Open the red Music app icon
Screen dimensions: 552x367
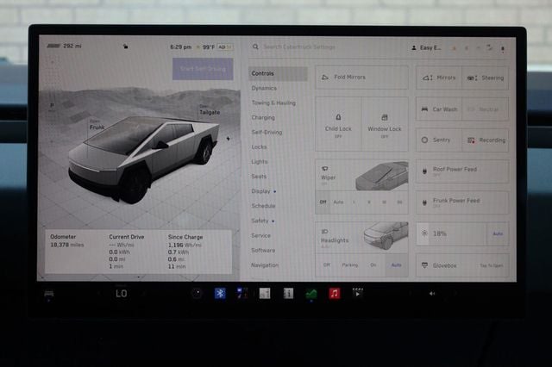point(335,293)
